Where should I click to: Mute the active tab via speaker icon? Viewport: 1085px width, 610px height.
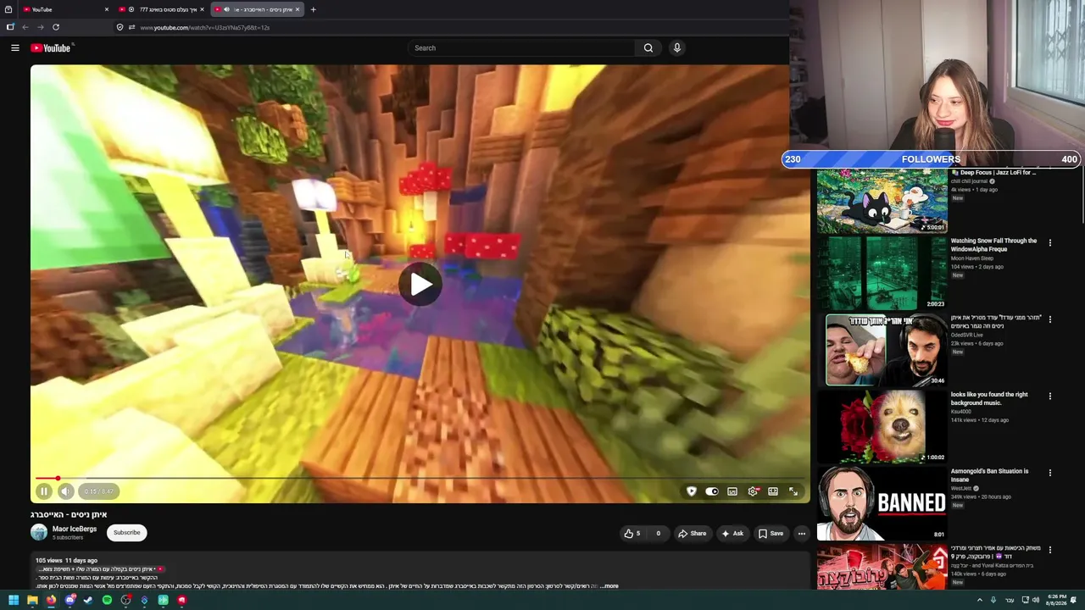[226, 9]
